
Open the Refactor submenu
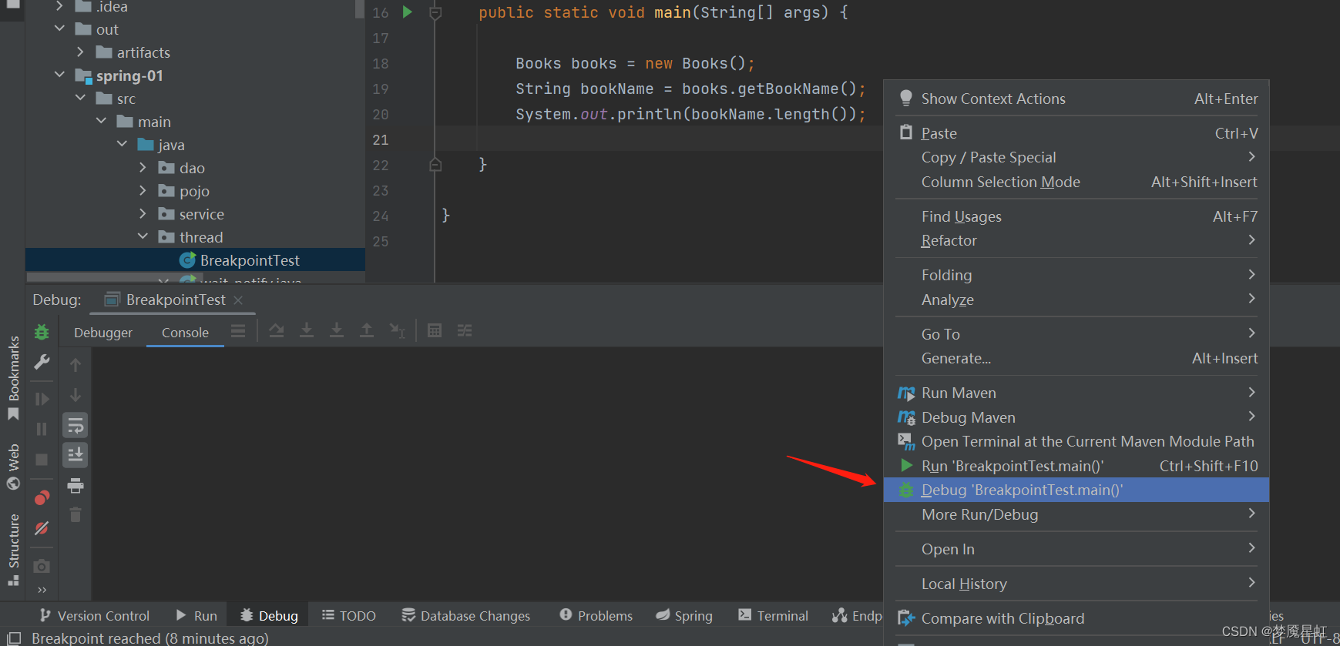tap(1076, 240)
